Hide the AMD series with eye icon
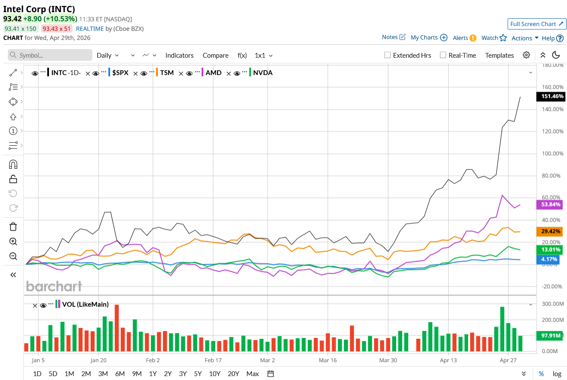The width and height of the screenshot is (567, 380). (x=189, y=73)
